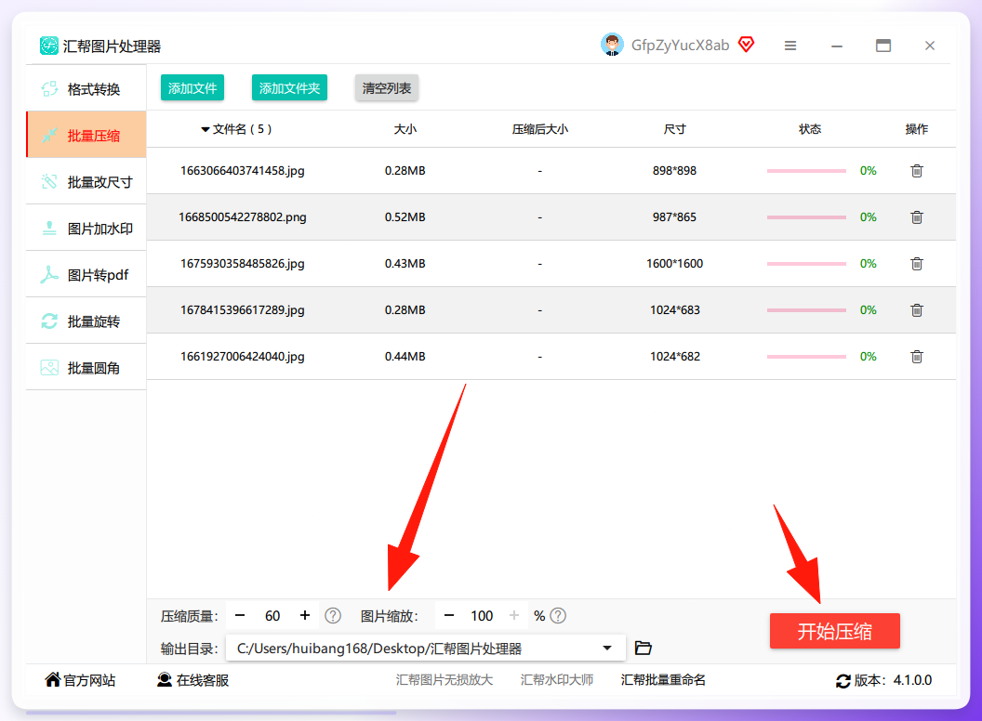Viewport: 982px width, 721px height.
Task: Select file row 1668500542278802.png
Action: pyautogui.click(x=551, y=217)
